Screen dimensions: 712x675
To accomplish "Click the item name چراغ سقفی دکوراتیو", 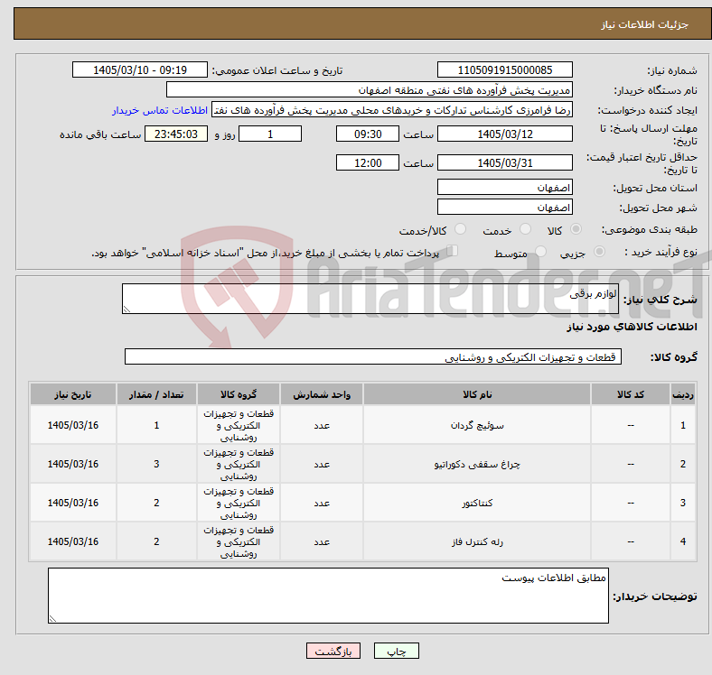I will (x=477, y=464).
